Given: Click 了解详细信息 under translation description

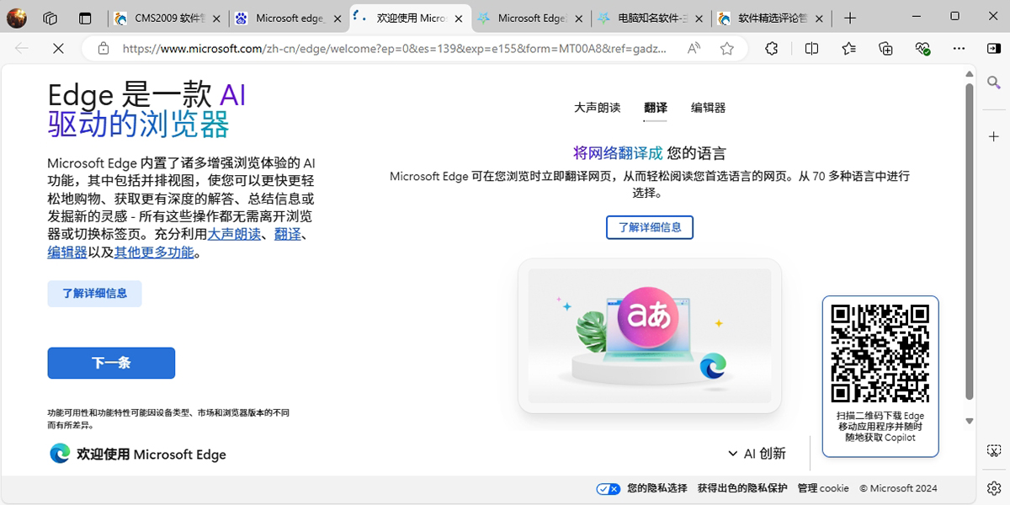Looking at the screenshot, I should click(x=650, y=227).
